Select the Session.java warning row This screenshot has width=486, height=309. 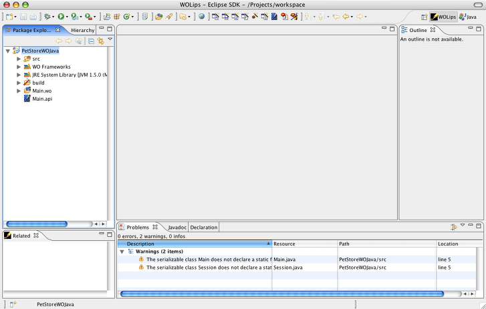tap(297, 268)
